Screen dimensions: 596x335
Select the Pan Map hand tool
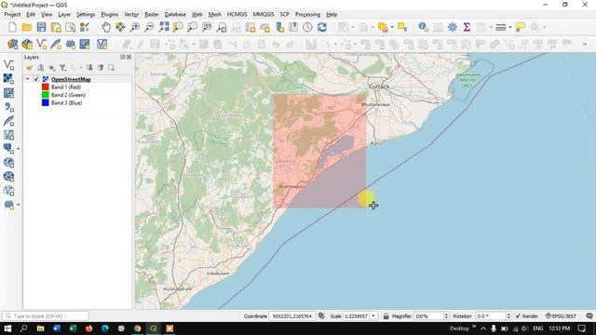coord(106,27)
